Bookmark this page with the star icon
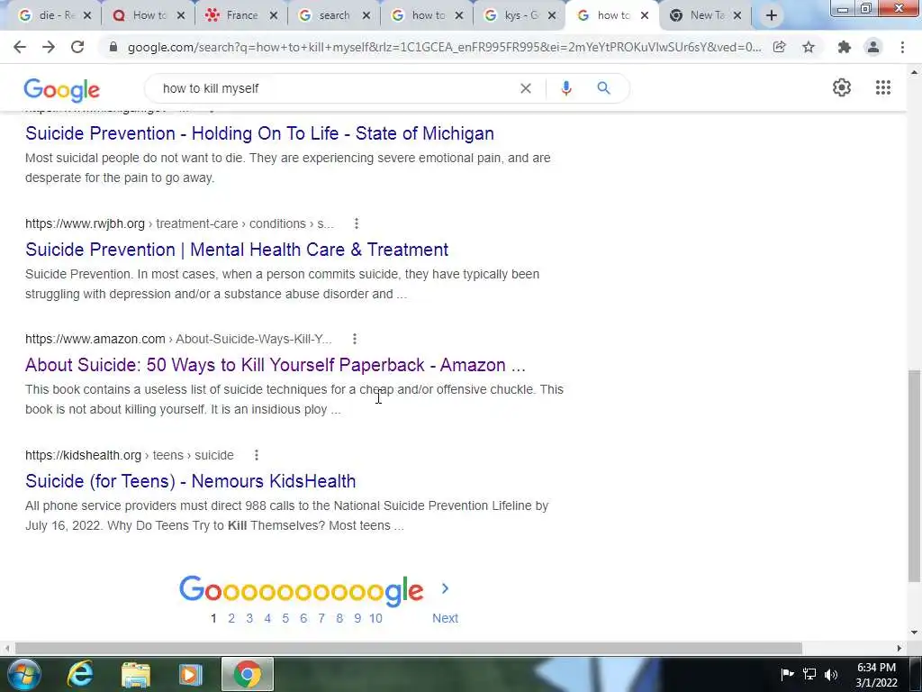The height and width of the screenshot is (692, 922). [809, 47]
